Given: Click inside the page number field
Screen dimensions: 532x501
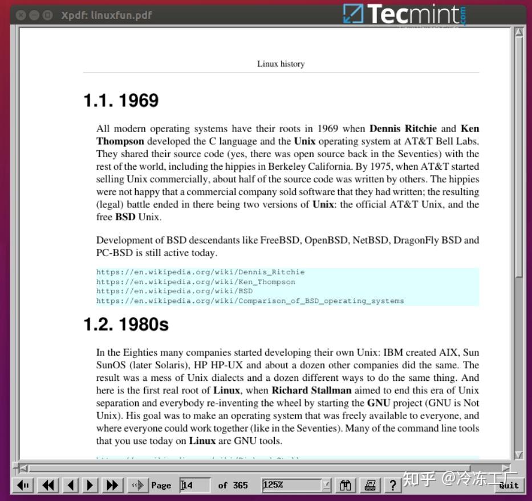Looking at the screenshot, I should click(x=194, y=485).
